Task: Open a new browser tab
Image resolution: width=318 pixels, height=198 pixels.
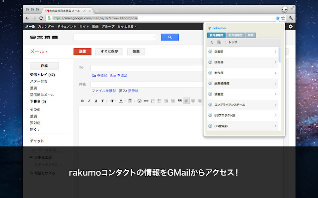Action: [97, 11]
